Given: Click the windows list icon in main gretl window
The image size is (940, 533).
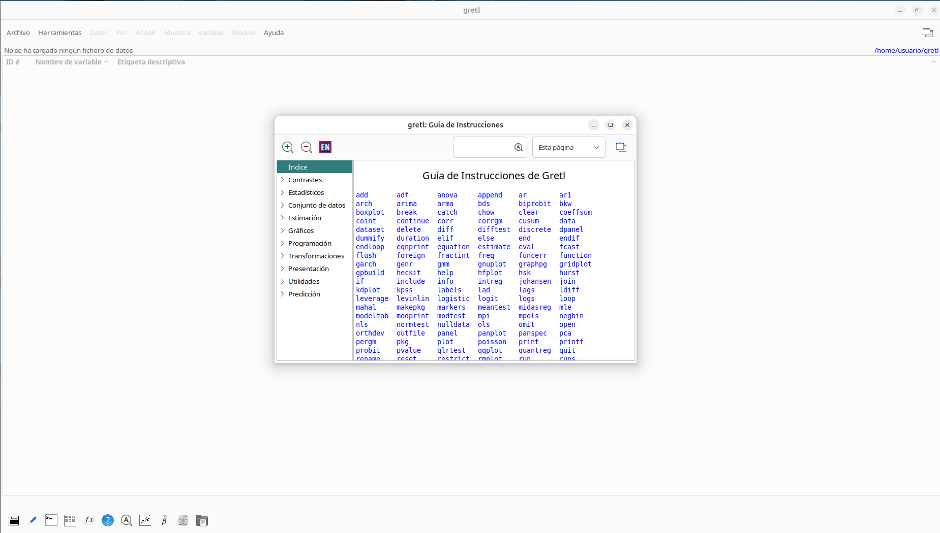Looking at the screenshot, I should coord(928,32).
